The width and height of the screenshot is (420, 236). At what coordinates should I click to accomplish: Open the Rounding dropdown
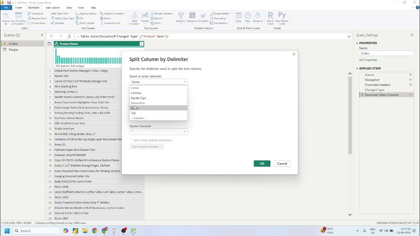(x=219, y=18)
